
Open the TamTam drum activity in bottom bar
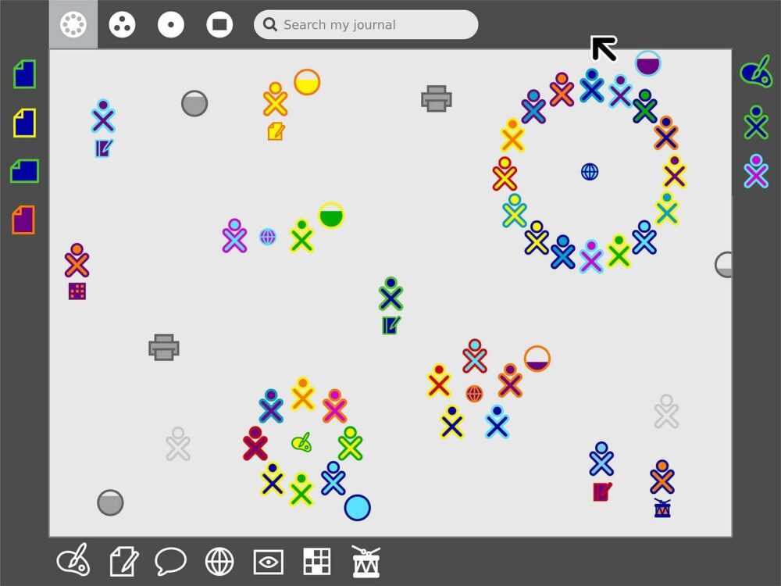[366, 561]
